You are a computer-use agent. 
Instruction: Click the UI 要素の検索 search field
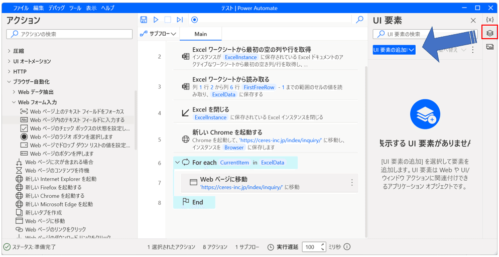425,34
